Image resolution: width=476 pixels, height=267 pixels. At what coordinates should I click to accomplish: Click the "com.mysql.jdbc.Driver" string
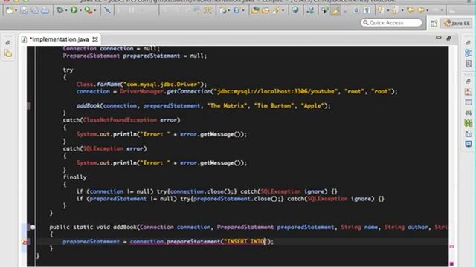point(162,84)
